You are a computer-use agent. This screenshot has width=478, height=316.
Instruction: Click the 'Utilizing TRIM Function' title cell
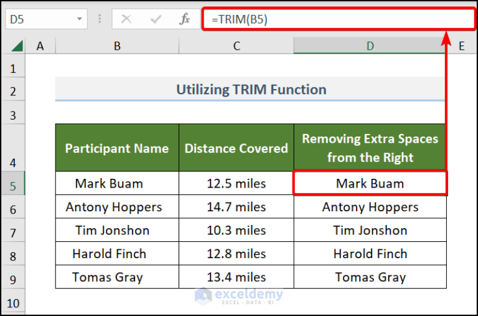click(251, 89)
